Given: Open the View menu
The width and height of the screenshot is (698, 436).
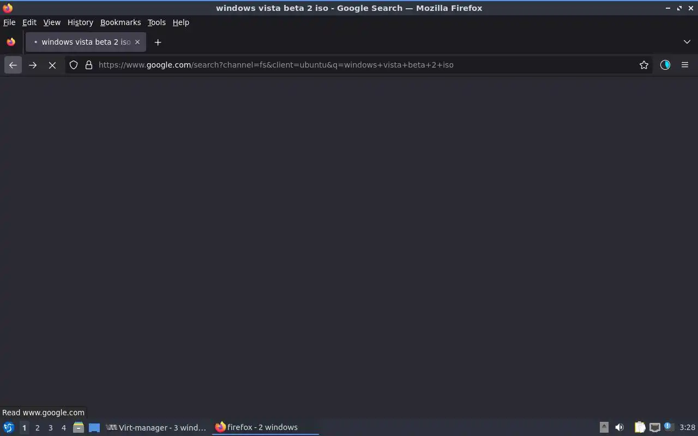Looking at the screenshot, I should 52,22.
